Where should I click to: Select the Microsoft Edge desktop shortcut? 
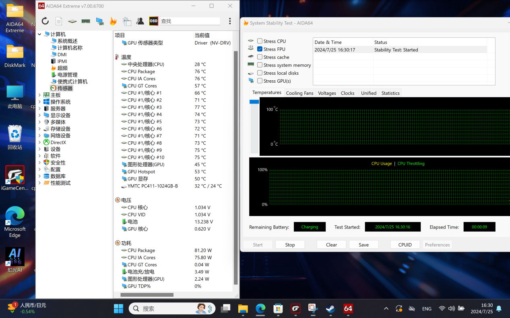click(15, 222)
